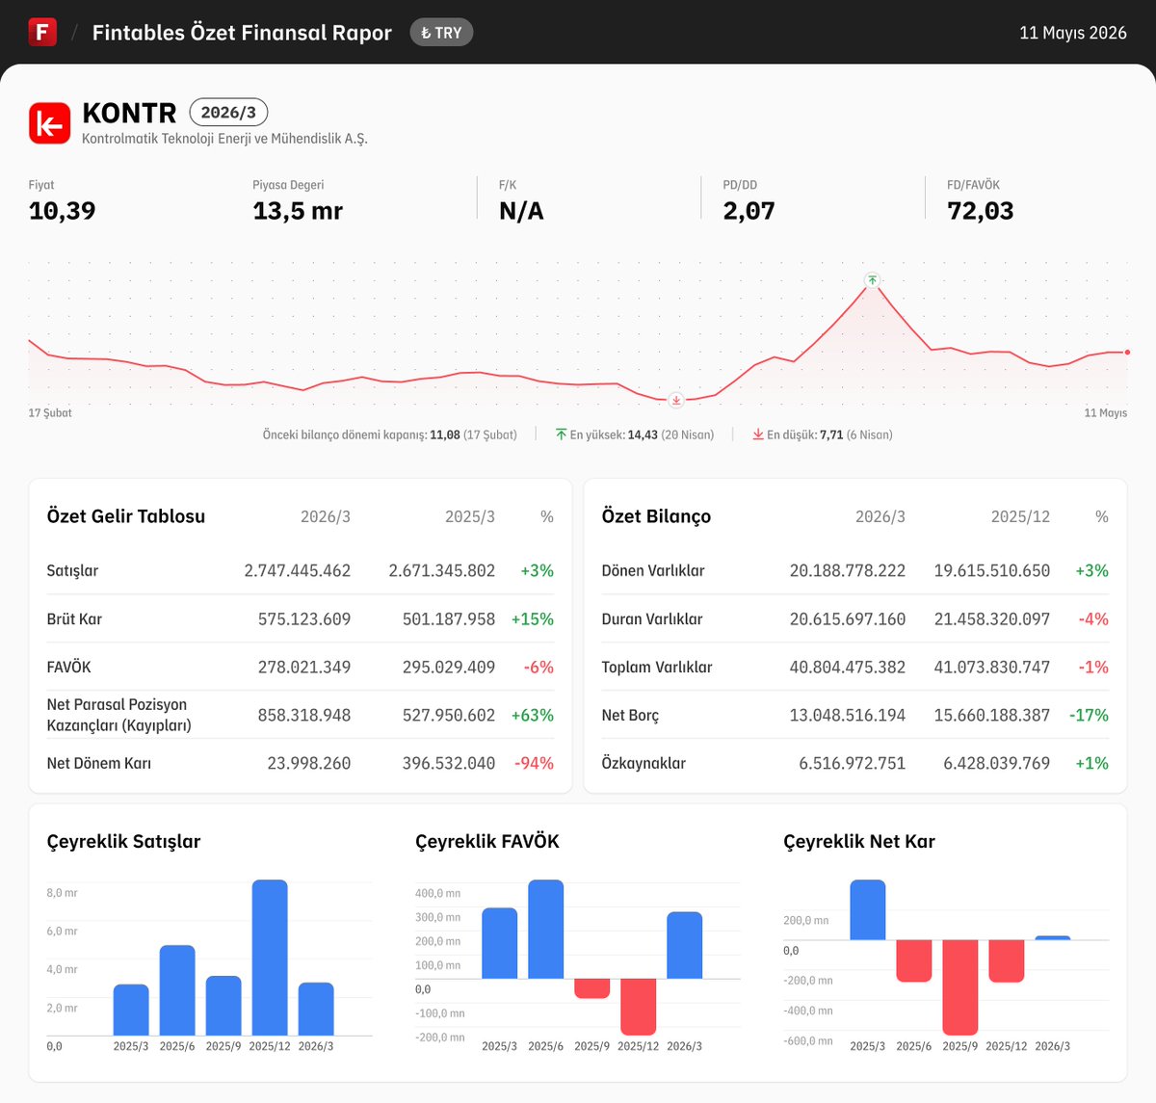Click the Fintables red F logo
The image size is (1156, 1103).
[42, 32]
